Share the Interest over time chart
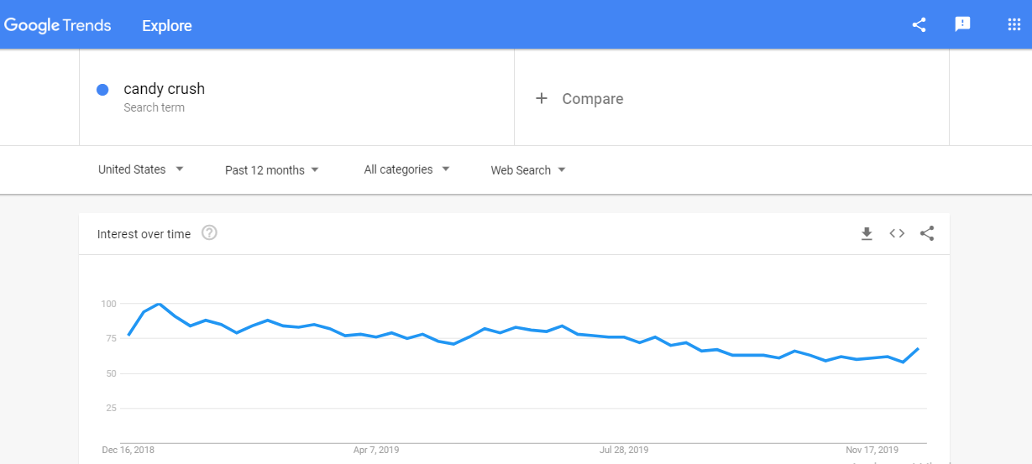 tap(927, 234)
